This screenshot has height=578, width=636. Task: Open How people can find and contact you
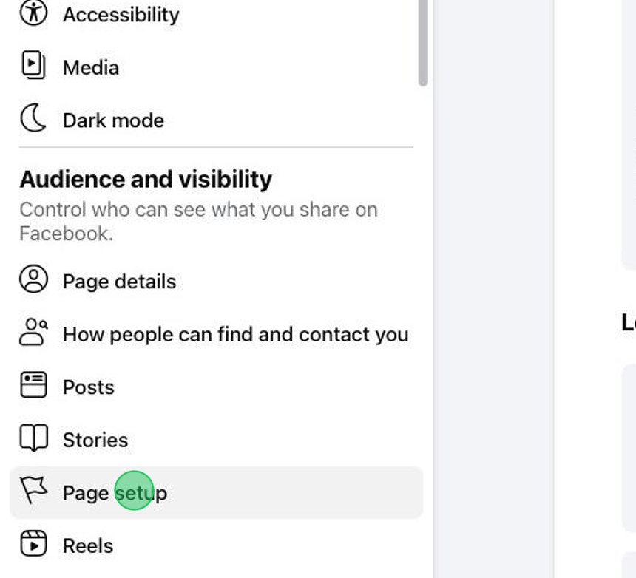tap(235, 334)
